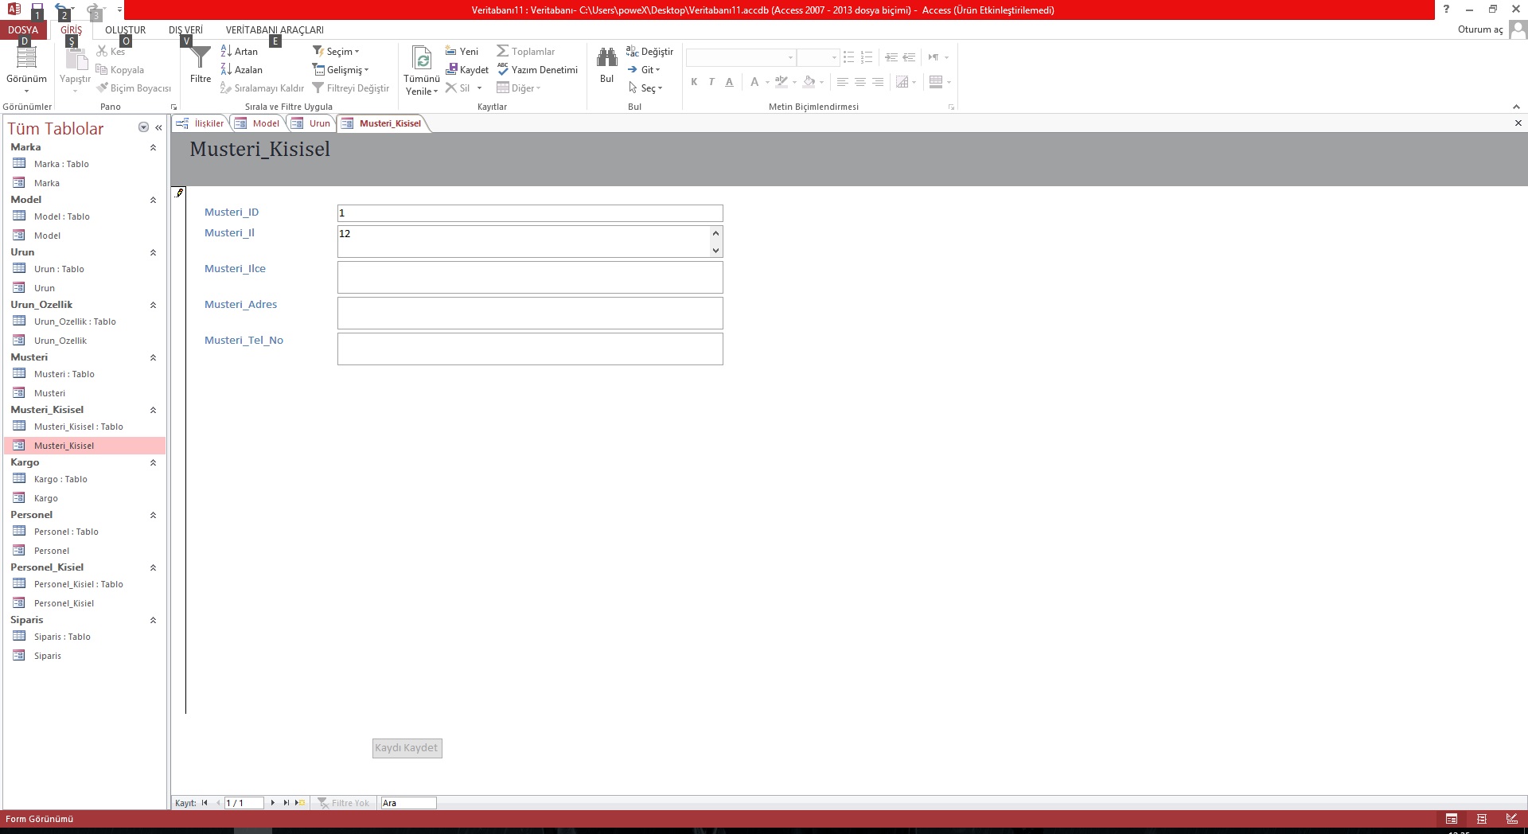Click the Kaydet record icon
The height and width of the screenshot is (834, 1528).
click(x=467, y=70)
